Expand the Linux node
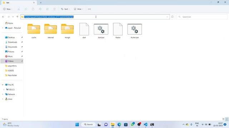Viewport: 229px width, 128px height. (x=3, y=99)
